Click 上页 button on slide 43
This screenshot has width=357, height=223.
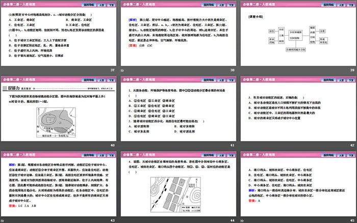click(101, 155)
